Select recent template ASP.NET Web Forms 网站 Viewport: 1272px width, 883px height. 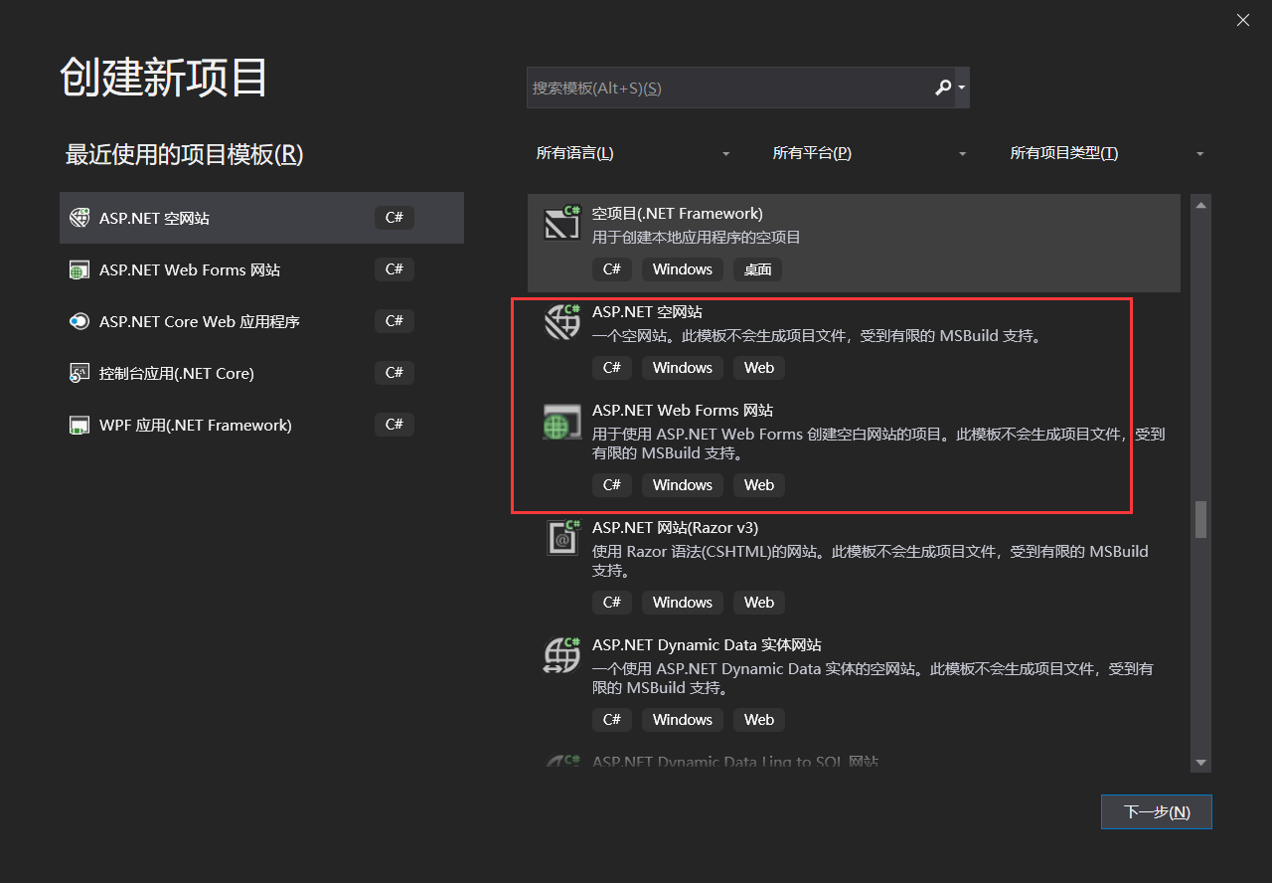coord(261,269)
